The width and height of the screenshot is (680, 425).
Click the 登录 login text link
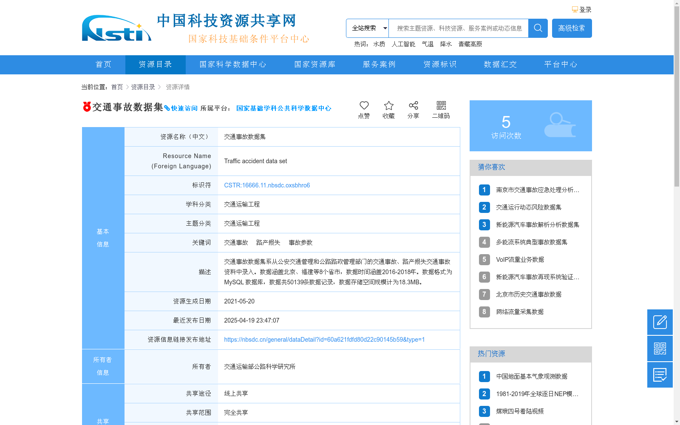[585, 9]
